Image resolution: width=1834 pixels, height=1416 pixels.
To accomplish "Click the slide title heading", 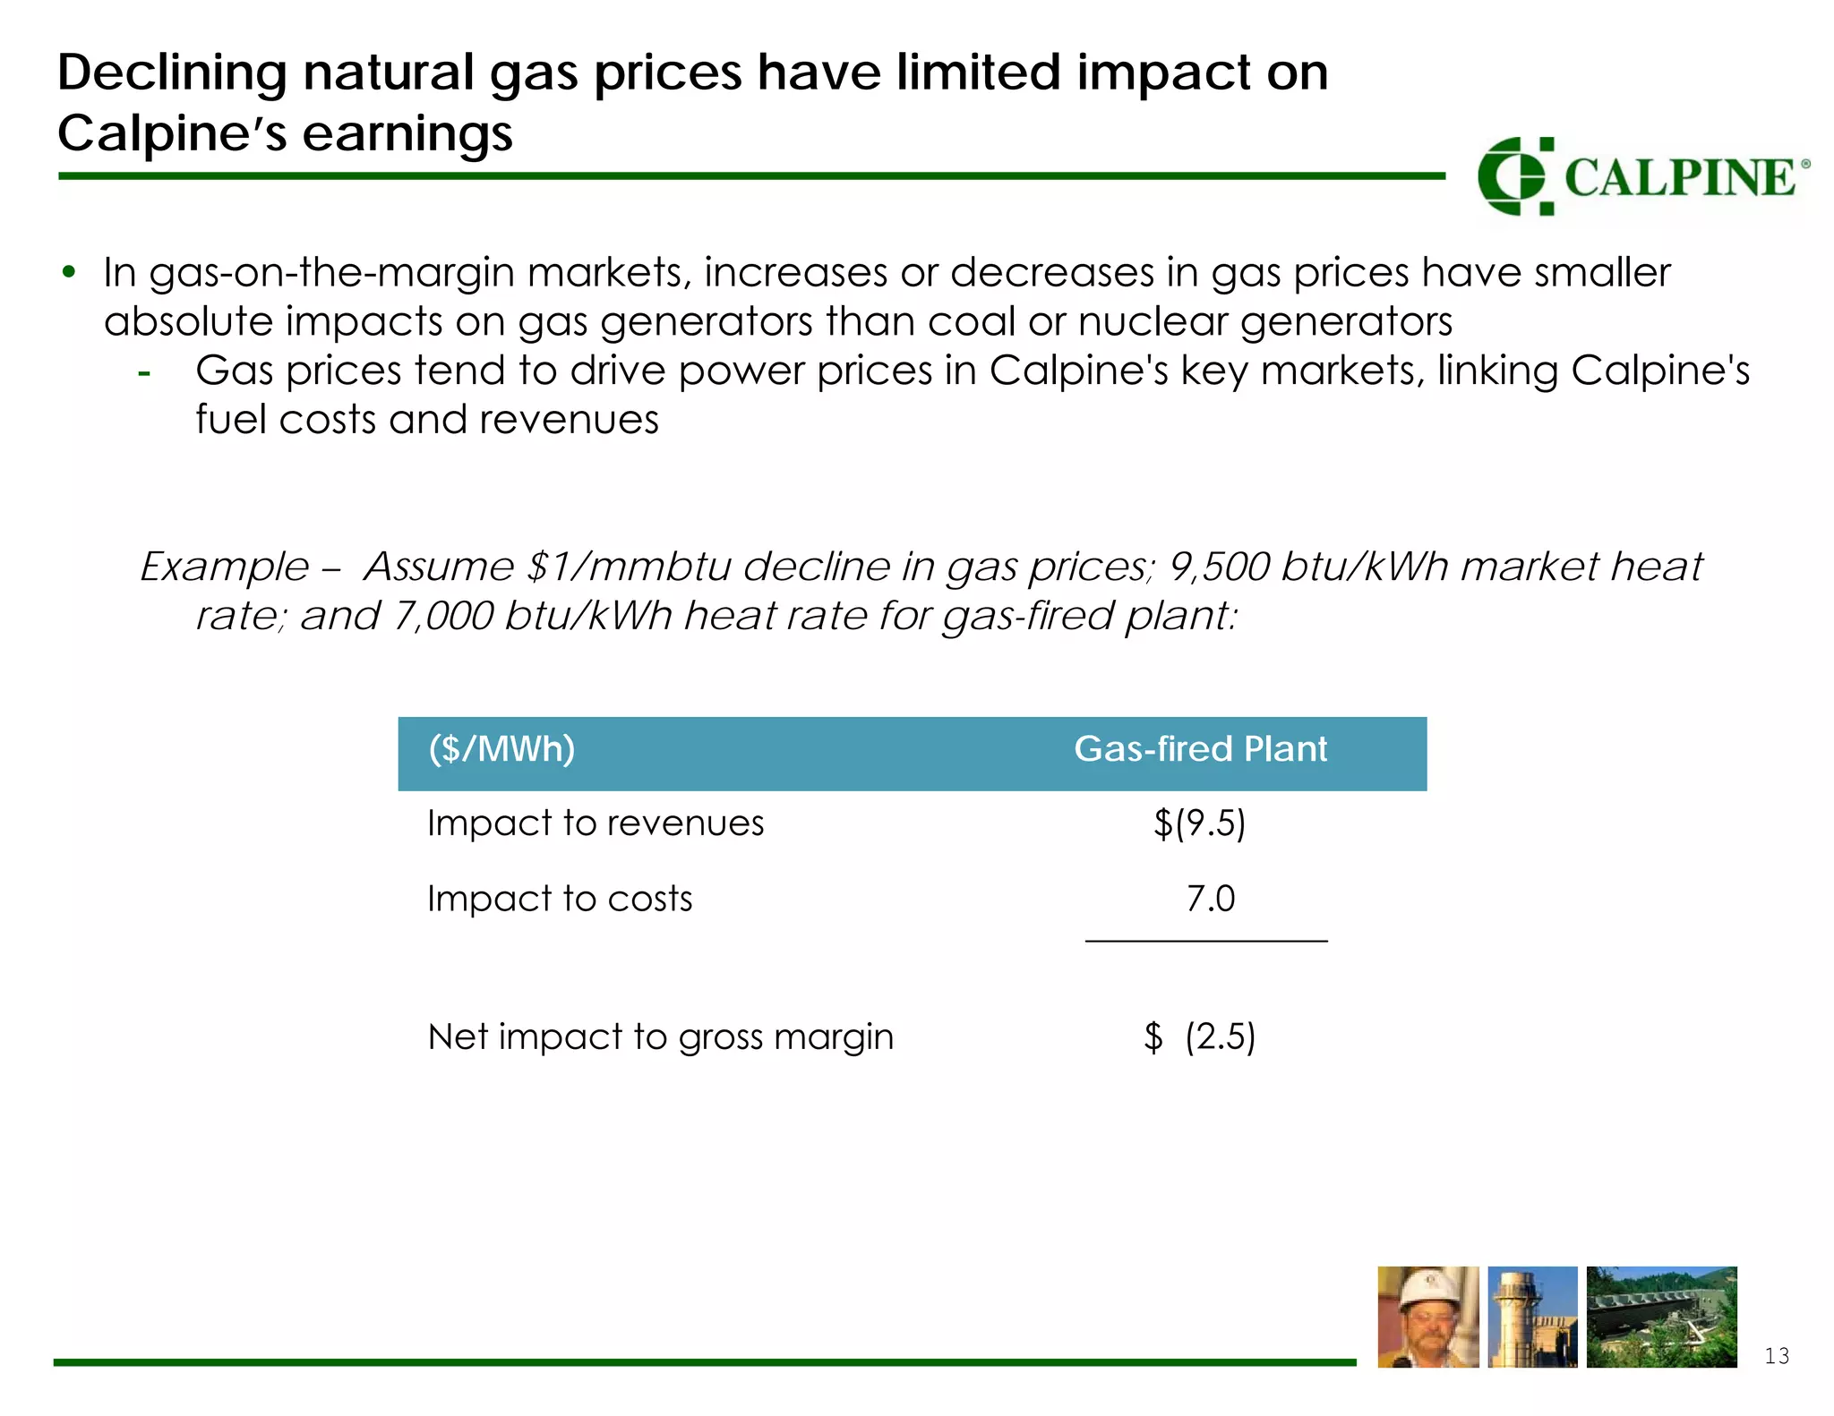I will [x=691, y=102].
